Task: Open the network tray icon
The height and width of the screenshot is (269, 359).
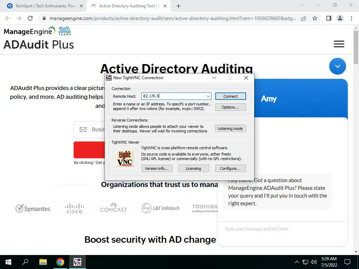Action: [x=305, y=262]
